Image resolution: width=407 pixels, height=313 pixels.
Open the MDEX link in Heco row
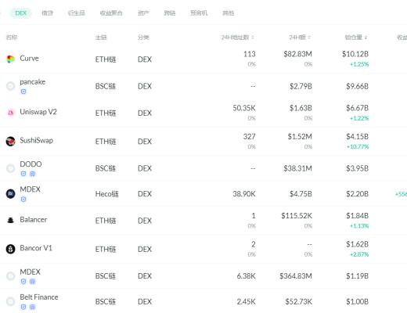click(x=31, y=189)
